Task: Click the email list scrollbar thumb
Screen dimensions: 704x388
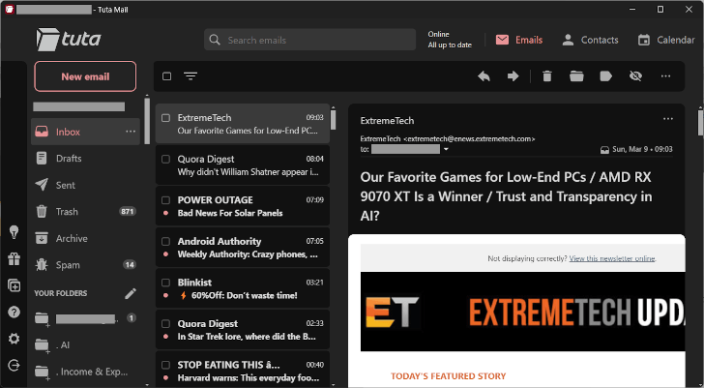Action: point(333,120)
